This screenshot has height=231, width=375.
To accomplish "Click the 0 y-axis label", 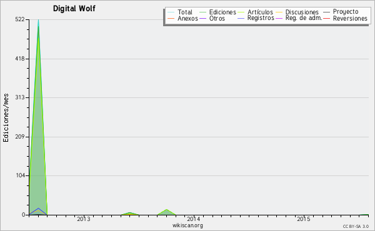I will pyautogui.click(x=24, y=215).
